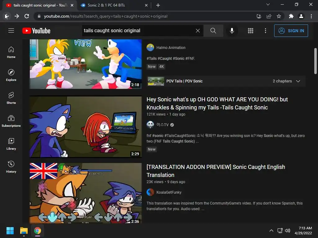Image resolution: width=318 pixels, height=238 pixels.
Task: Click the magnifier search button
Action: tap(213, 31)
